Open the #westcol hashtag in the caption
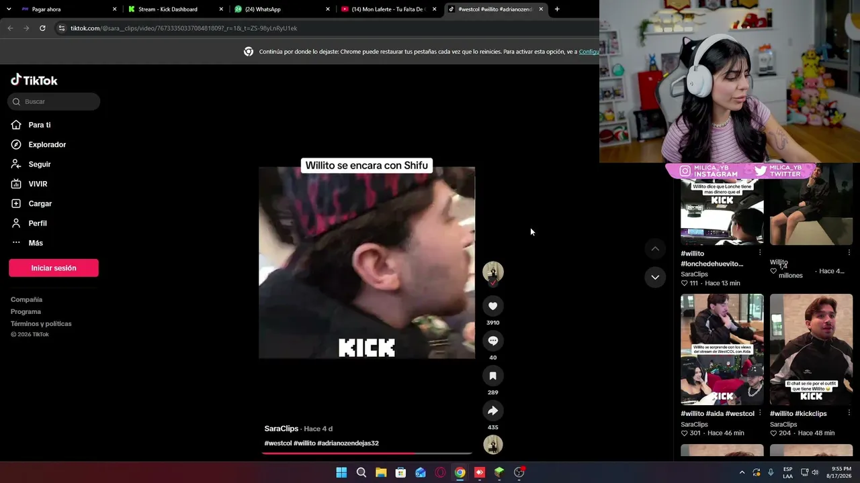The image size is (860, 483). [x=278, y=443]
